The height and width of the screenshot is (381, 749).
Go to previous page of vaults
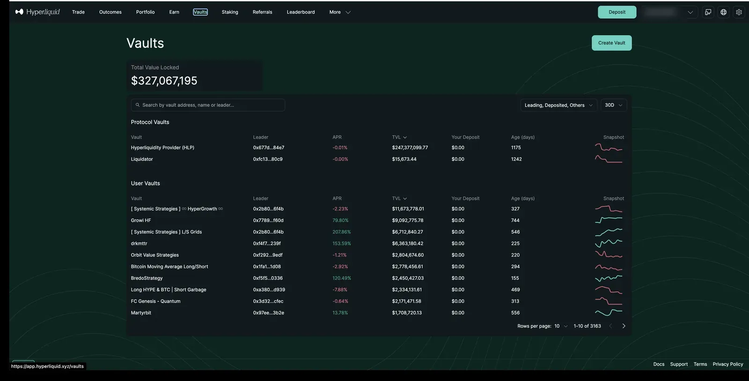coord(610,326)
